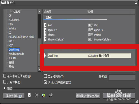Click the film icon beside Apple TV
This screenshot has height=104, width=139.
pyautogui.click(x=45, y=30)
